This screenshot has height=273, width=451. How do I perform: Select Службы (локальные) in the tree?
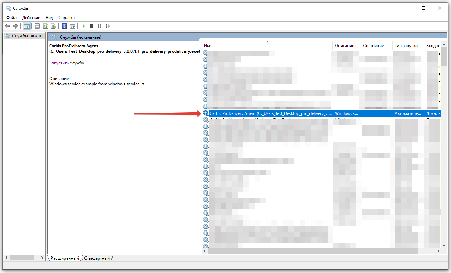tap(28, 36)
